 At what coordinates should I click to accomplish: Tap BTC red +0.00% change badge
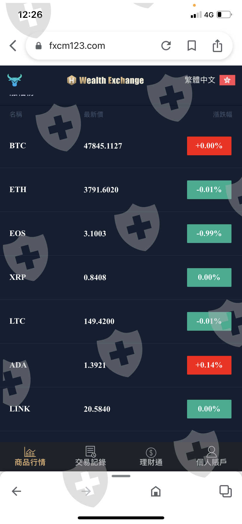[209, 146]
